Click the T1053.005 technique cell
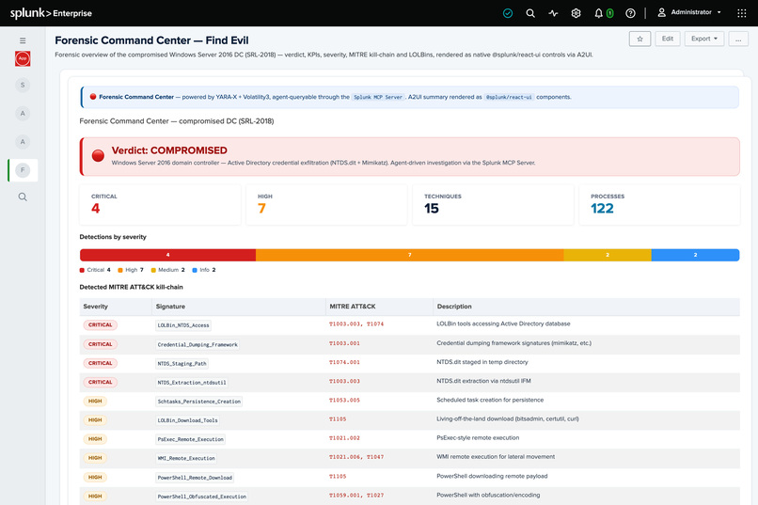 [x=344, y=400]
